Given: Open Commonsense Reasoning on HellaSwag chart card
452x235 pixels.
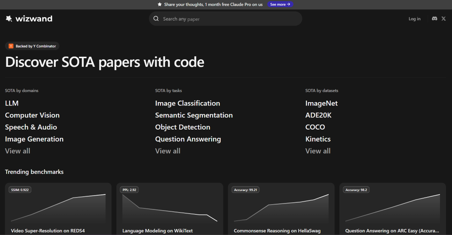Looking at the screenshot, I should click(281, 209).
